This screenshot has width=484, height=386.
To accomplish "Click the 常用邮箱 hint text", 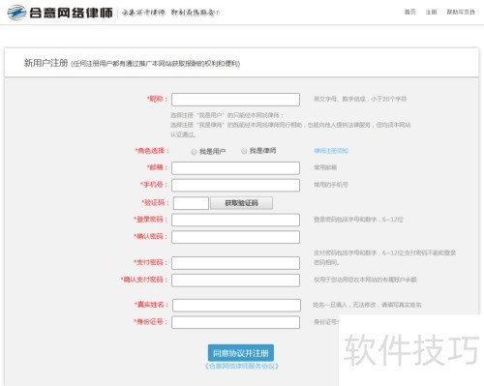I will click(x=325, y=167).
